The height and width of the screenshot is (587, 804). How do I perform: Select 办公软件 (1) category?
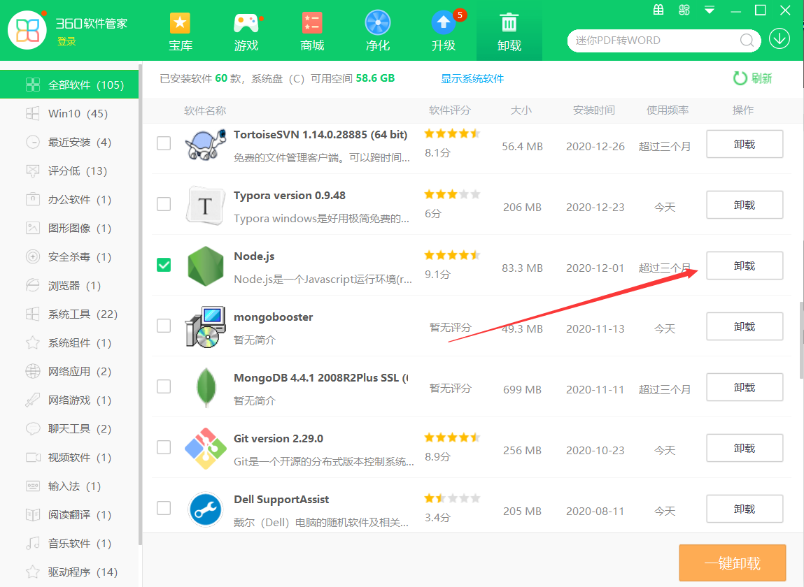coord(69,199)
